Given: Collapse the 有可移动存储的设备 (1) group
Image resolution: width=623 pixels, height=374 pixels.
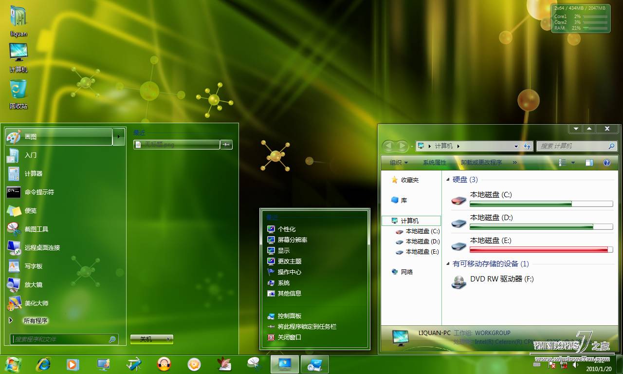Looking at the screenshot, I should tap(448, 264).
